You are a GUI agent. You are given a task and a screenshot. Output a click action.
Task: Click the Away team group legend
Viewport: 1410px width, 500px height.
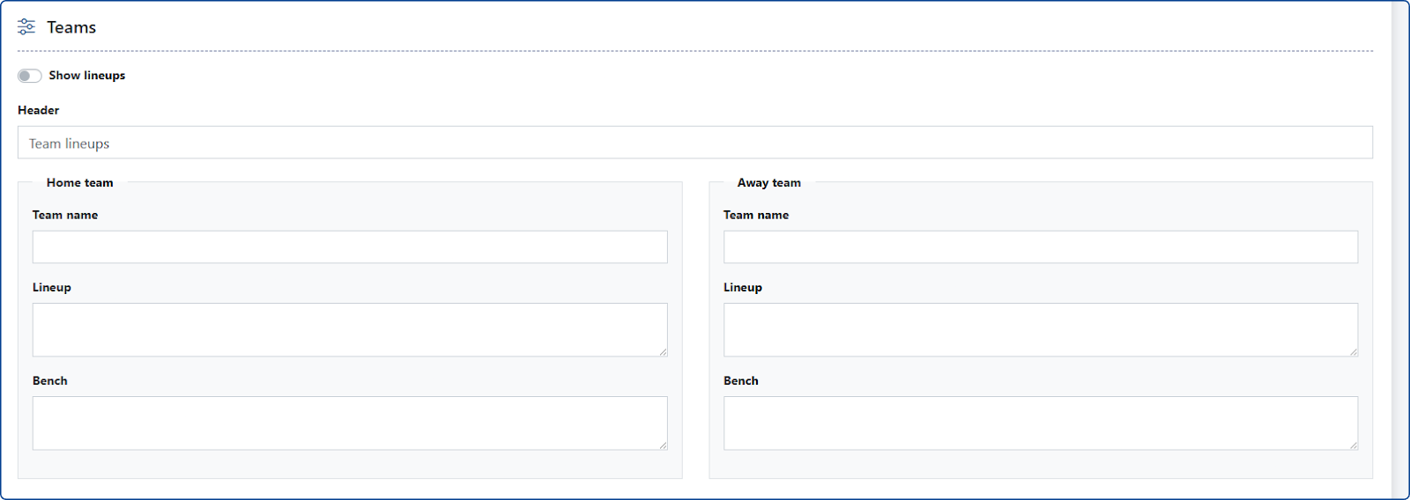768,183
